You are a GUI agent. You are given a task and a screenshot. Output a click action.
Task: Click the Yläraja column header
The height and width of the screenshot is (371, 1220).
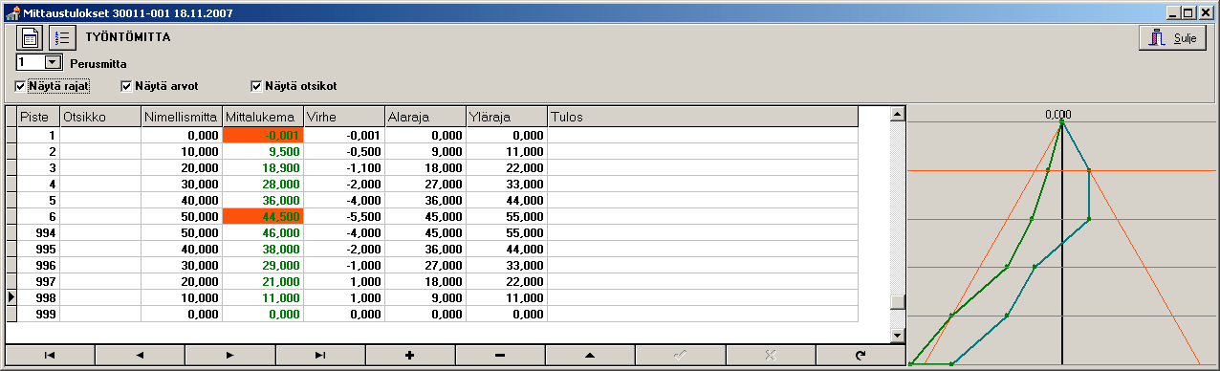506,117
